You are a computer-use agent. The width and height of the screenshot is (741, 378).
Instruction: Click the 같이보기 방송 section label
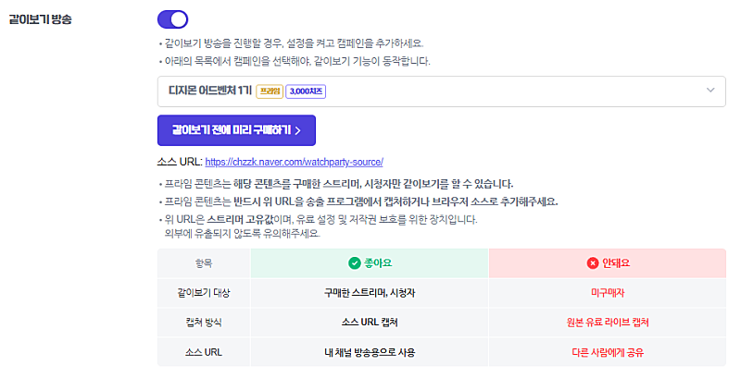click(x=40, y=19)
